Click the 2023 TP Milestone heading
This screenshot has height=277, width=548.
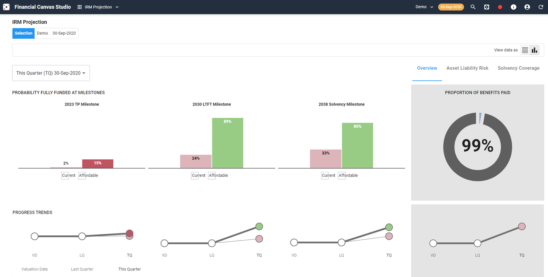[82, 104]
